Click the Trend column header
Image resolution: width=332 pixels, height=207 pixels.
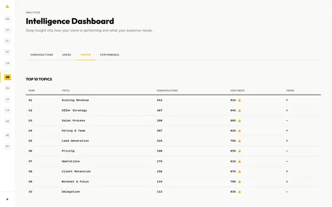(290, 91)
